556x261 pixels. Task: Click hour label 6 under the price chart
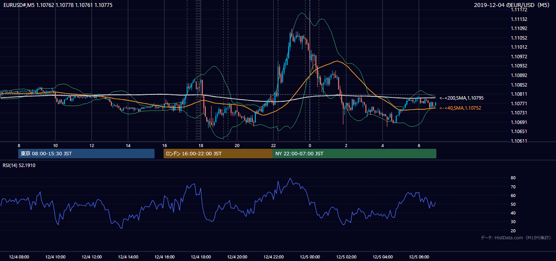419,145
